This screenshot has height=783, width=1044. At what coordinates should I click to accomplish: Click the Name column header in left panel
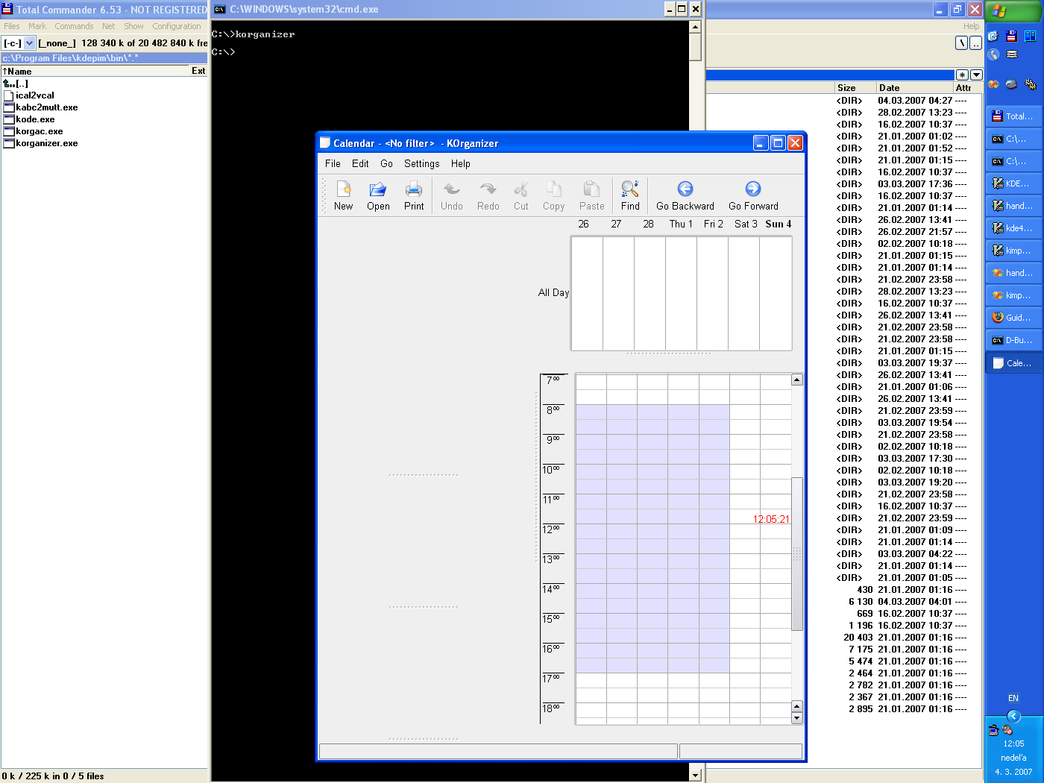tap(95, 71)
